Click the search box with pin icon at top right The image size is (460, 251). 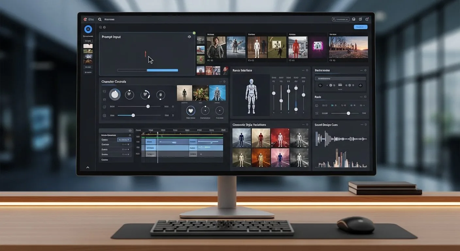click(341, 19)
